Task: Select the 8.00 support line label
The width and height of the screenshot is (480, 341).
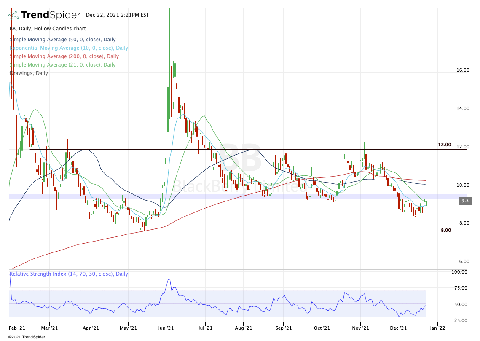Action: pyautogui.click(x=445, y=230)
